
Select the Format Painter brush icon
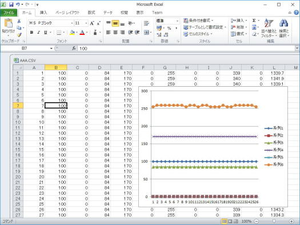coord(19,35)
